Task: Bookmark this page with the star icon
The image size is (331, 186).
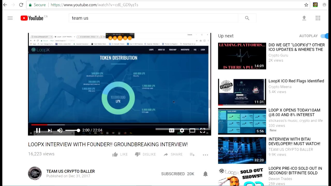Action: (306, 5)
